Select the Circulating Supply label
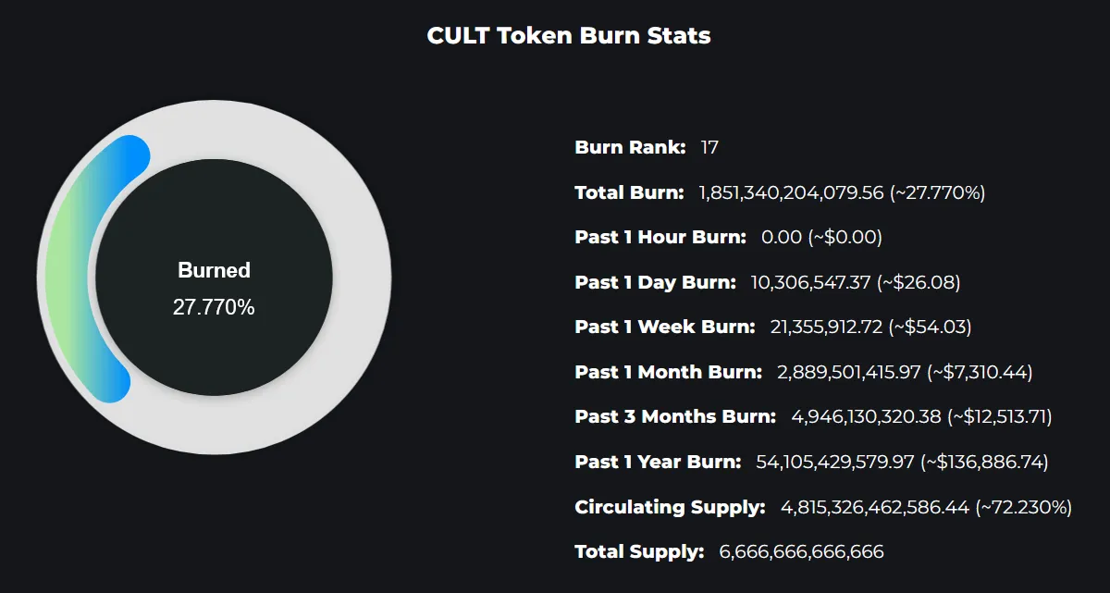Screen dimensions: 1110x593 tap(671, 507)
